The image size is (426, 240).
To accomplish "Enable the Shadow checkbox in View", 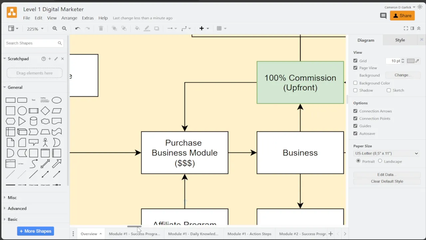I will 355,90.
